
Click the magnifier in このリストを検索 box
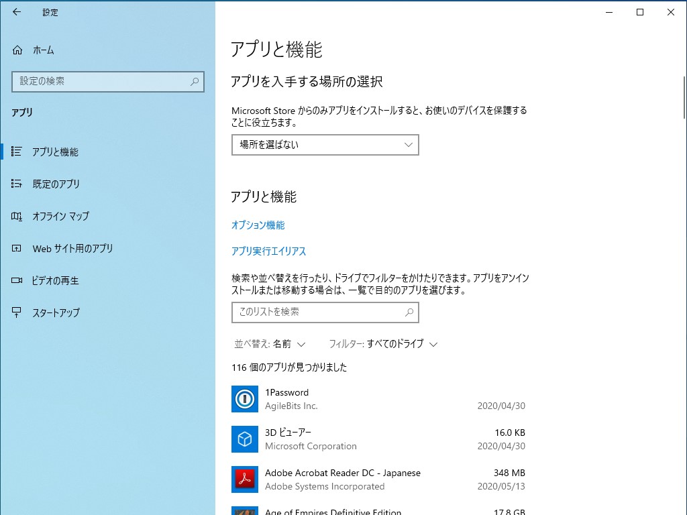pos(409,312)
